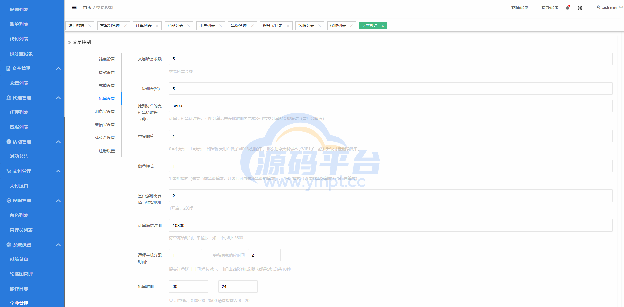Close the 积分宝记录 tab
Viewport: 624px width, 307px height.
[288, 26]
